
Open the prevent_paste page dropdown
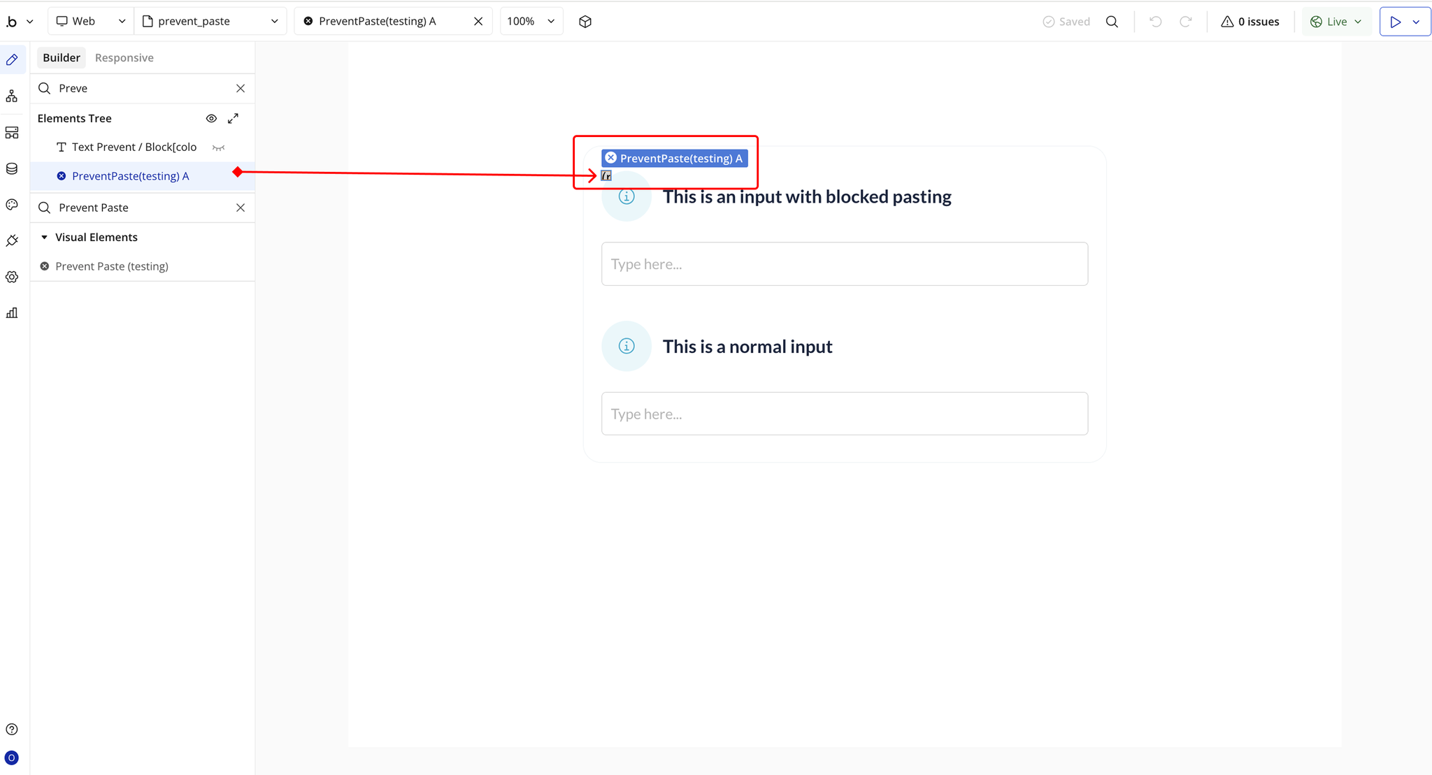pos(210,22)
